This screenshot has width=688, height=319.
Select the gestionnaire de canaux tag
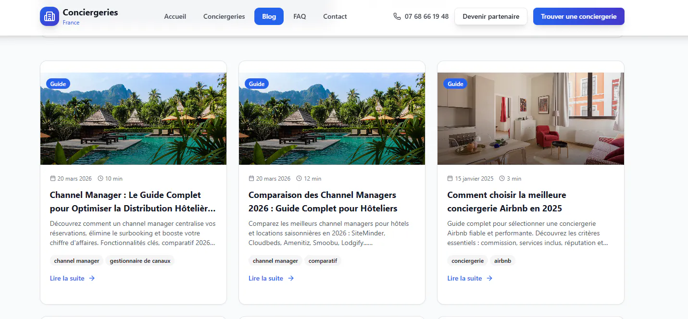(140, 261)
